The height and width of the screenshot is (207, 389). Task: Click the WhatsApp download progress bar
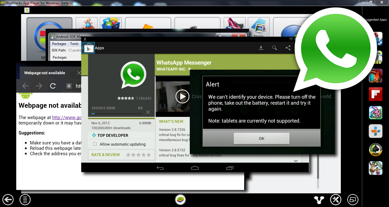click(117, 113)
